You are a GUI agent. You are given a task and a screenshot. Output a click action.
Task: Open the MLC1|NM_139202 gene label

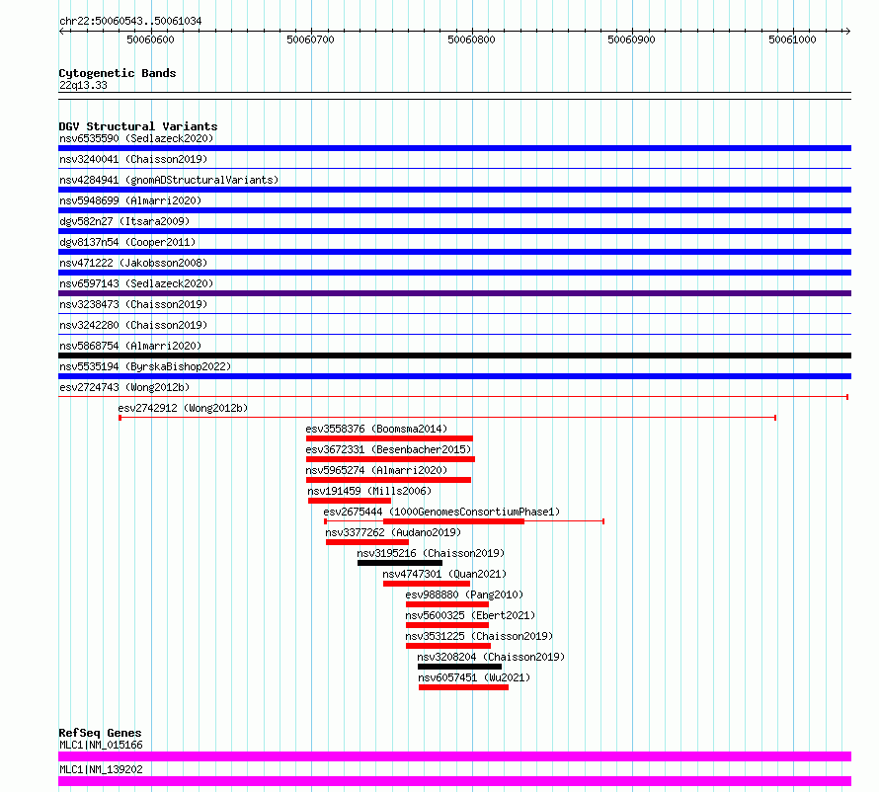tap(101, 769)
